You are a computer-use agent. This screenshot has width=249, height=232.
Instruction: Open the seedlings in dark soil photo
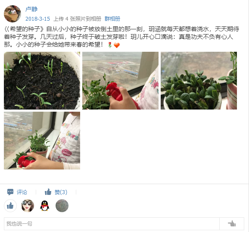(42, 81)
